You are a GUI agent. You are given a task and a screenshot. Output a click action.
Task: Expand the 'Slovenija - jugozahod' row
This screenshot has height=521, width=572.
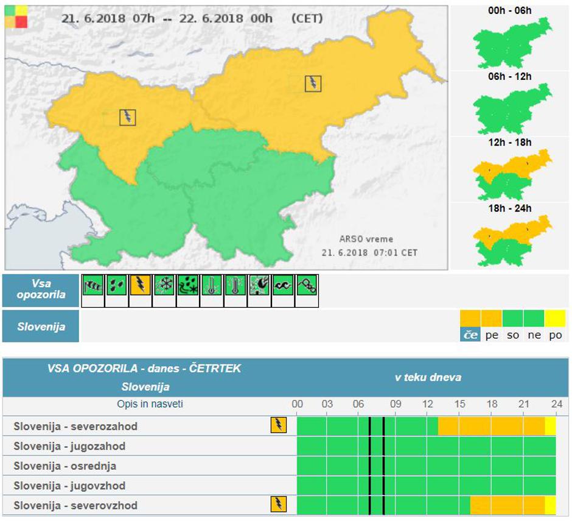69,446
